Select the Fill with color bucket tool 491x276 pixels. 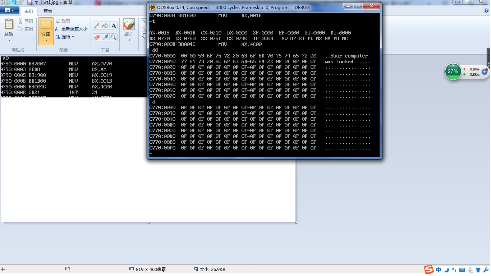(105, 26)
